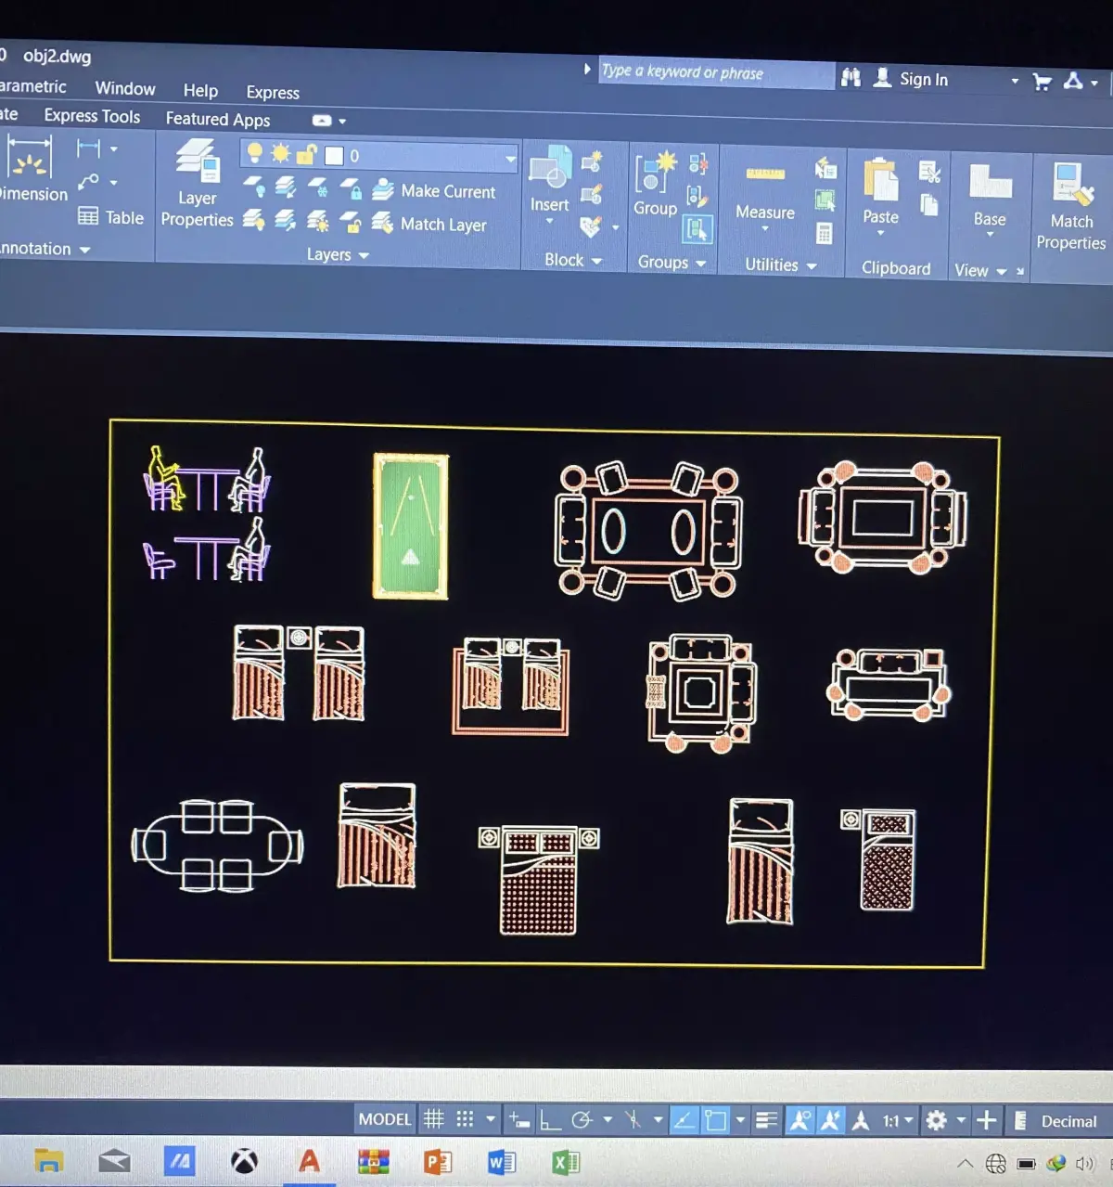The height and width of the screenshot is (1187, 1113).
Task: Enable Snap mode in the status bar
Action: (x=464, y=1119)
